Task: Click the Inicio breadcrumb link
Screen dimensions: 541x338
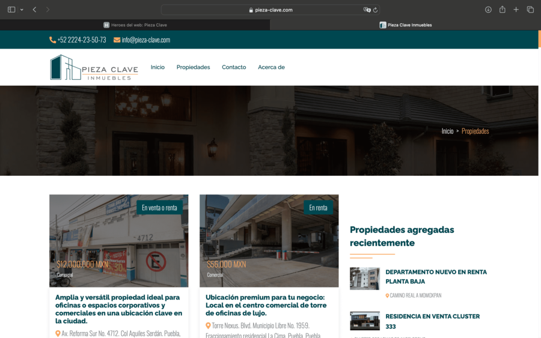Action: tap(447, 131)
